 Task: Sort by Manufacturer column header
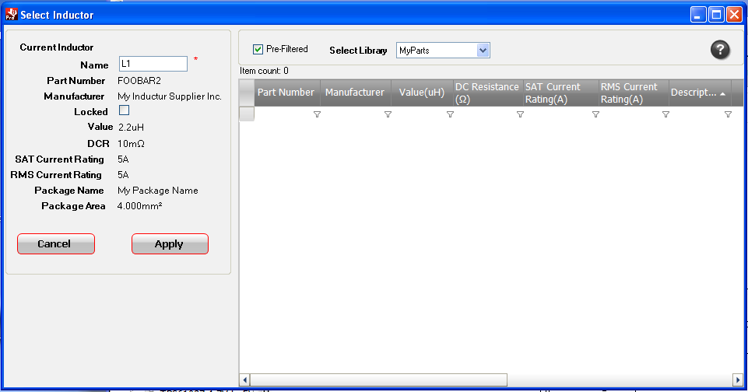[356, 93]
